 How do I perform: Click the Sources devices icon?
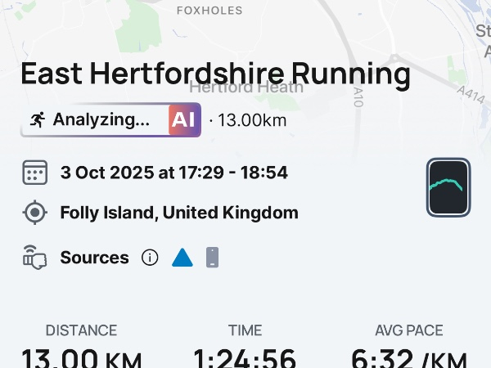pos(34,258)
